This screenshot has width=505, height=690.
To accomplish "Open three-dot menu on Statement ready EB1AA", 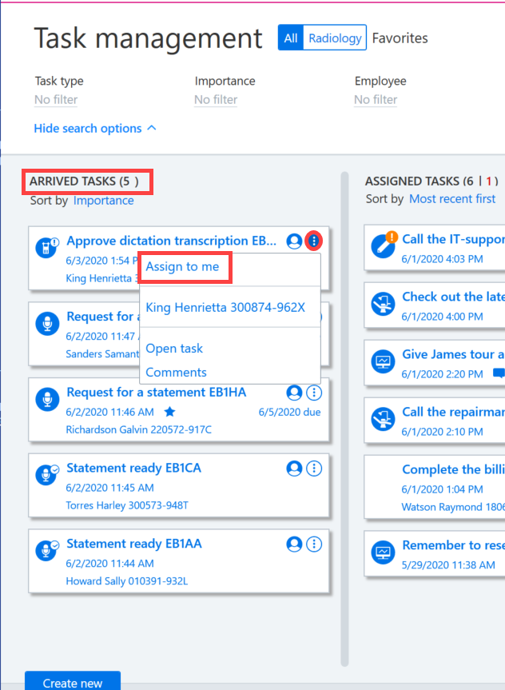I will (314, 544).
